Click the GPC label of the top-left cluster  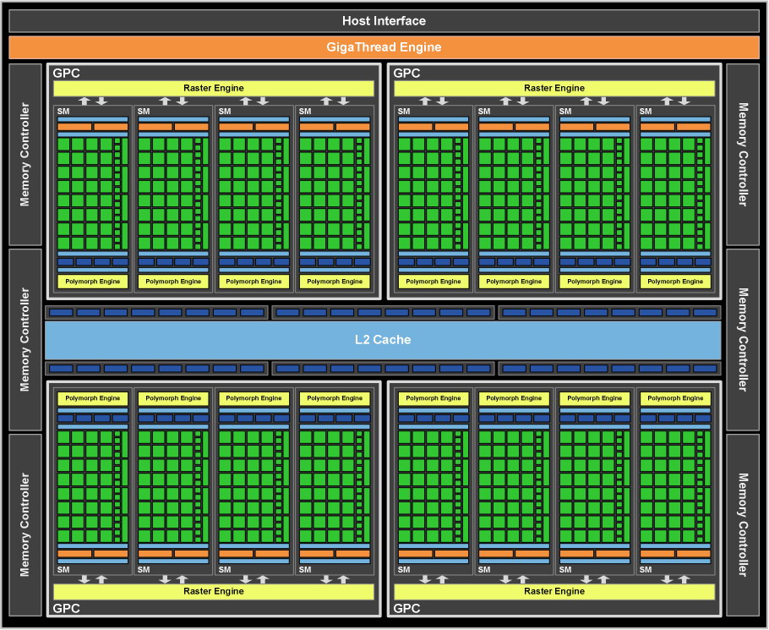66,73
